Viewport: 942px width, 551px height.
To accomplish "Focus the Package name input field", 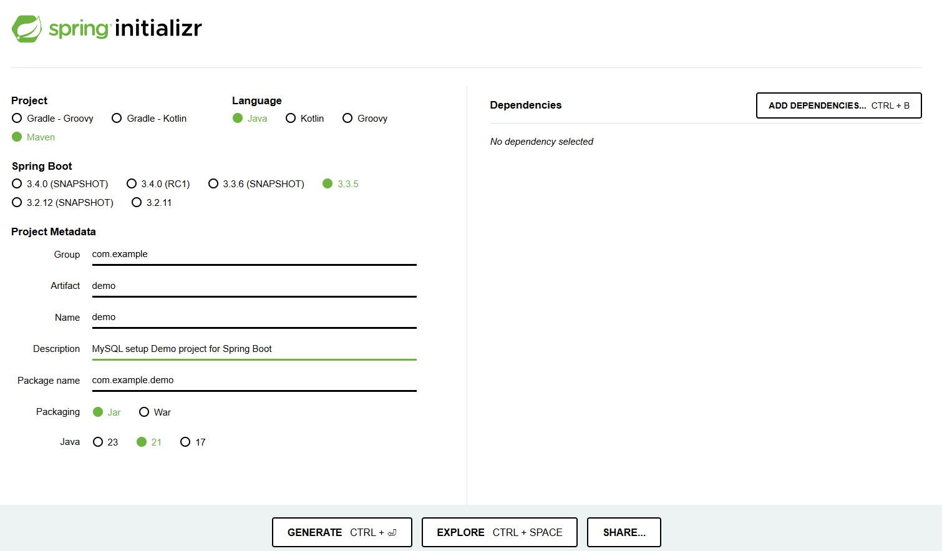I will (x=254, y=381).
